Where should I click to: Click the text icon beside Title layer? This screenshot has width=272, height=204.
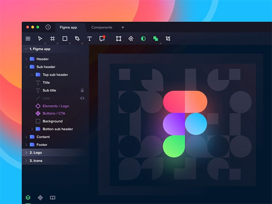coord(38,83)
